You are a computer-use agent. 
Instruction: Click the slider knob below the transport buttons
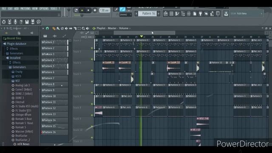[x=82, y=15]
